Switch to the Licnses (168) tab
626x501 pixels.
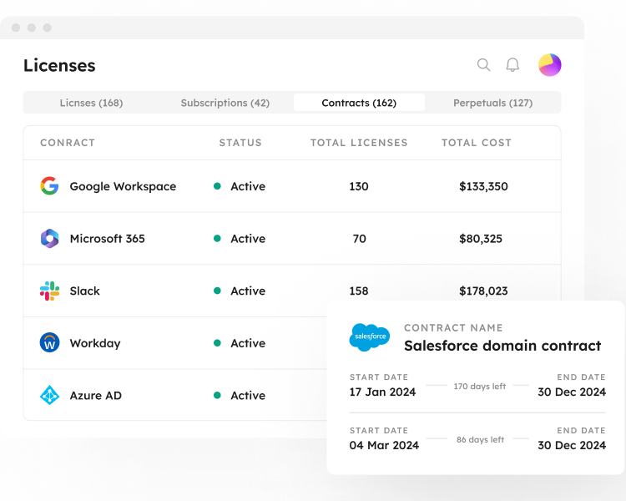[92, 103]
